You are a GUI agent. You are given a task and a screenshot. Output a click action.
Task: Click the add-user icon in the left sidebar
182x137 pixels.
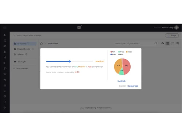tap(5, 52)
